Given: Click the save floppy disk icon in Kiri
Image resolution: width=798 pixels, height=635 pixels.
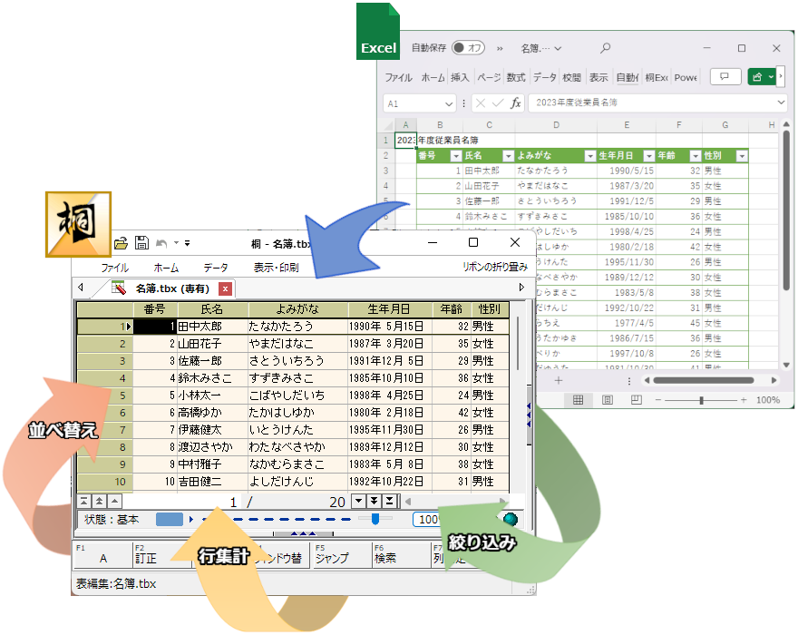Looking at the screenshot, I should coord(141,243).
